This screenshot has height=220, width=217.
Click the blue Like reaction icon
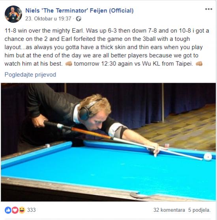pos(8,210)
